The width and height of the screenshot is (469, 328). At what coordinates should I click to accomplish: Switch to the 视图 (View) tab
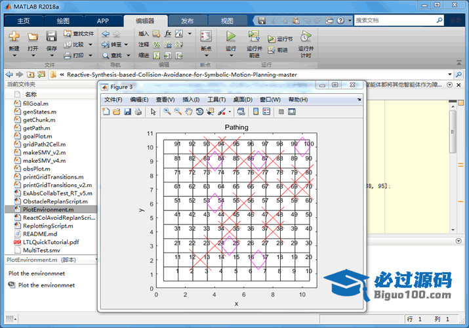click(x=227, y=21)
